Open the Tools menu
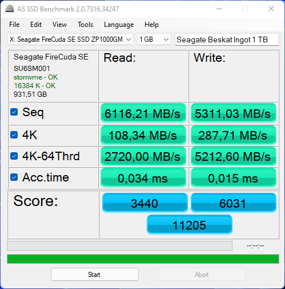 pos(85,25)
